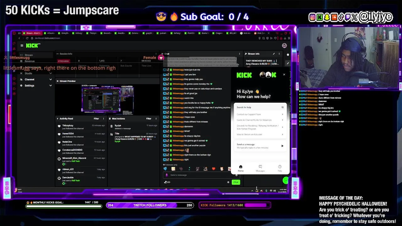The width and height of the screenshot is (402, 226).
Task: Click the 'Send a message' chat input
Action: pos(201,175)
